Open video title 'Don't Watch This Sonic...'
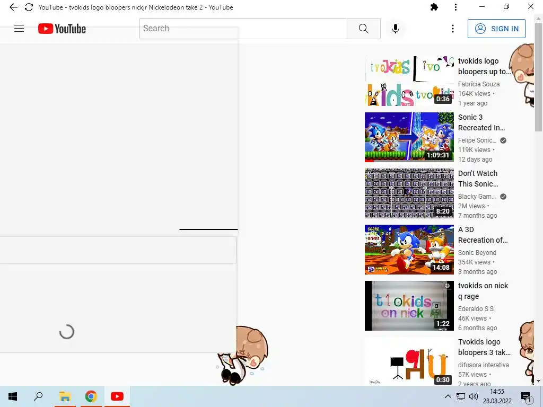The image size is (543, 407). pyautogui.click(x=478, y=179)
